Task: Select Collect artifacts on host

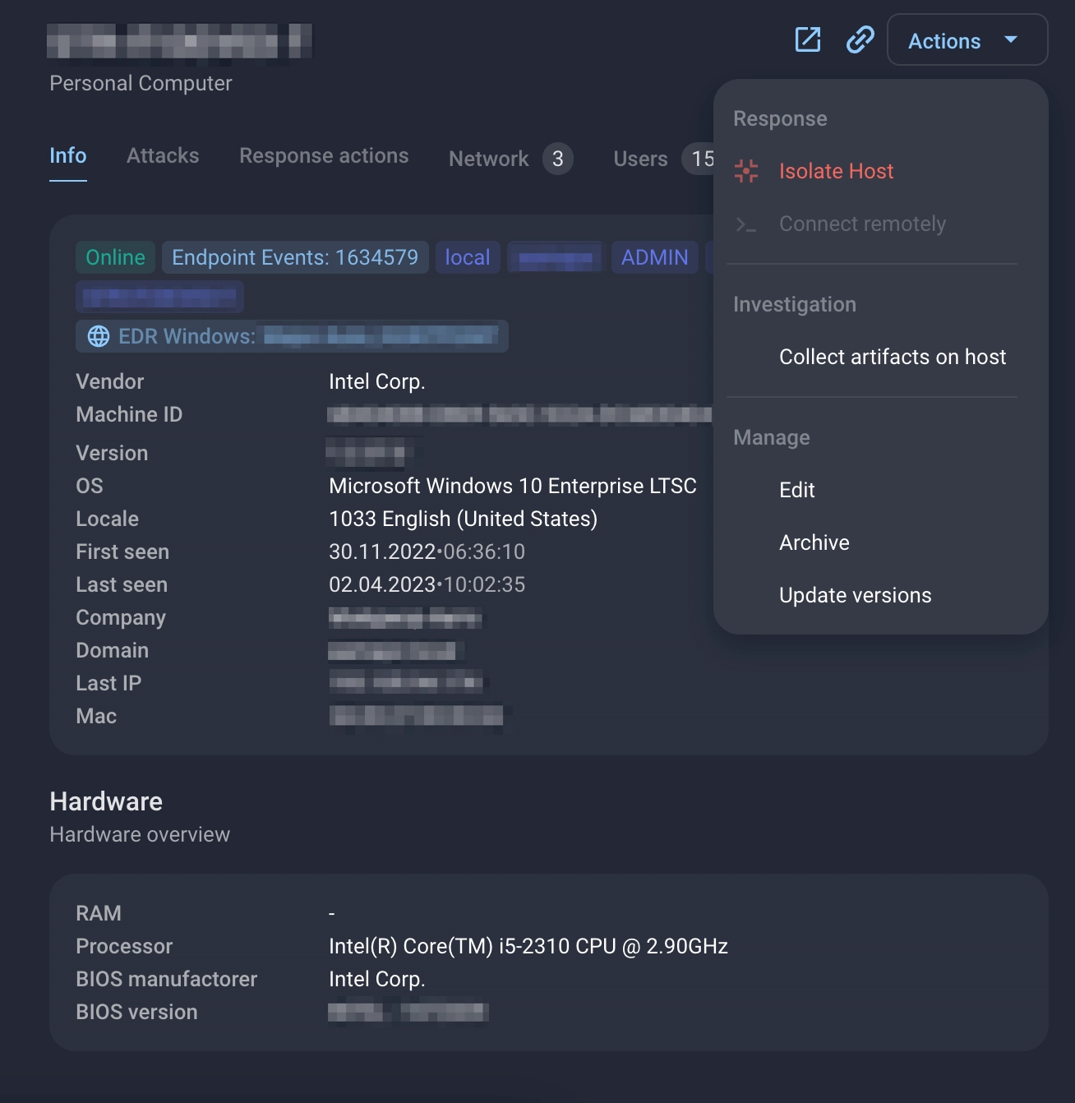Action: (893, 357)
